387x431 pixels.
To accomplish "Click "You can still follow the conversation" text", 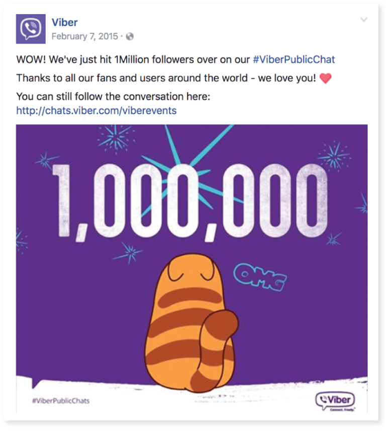I will (x=113, y=96).
